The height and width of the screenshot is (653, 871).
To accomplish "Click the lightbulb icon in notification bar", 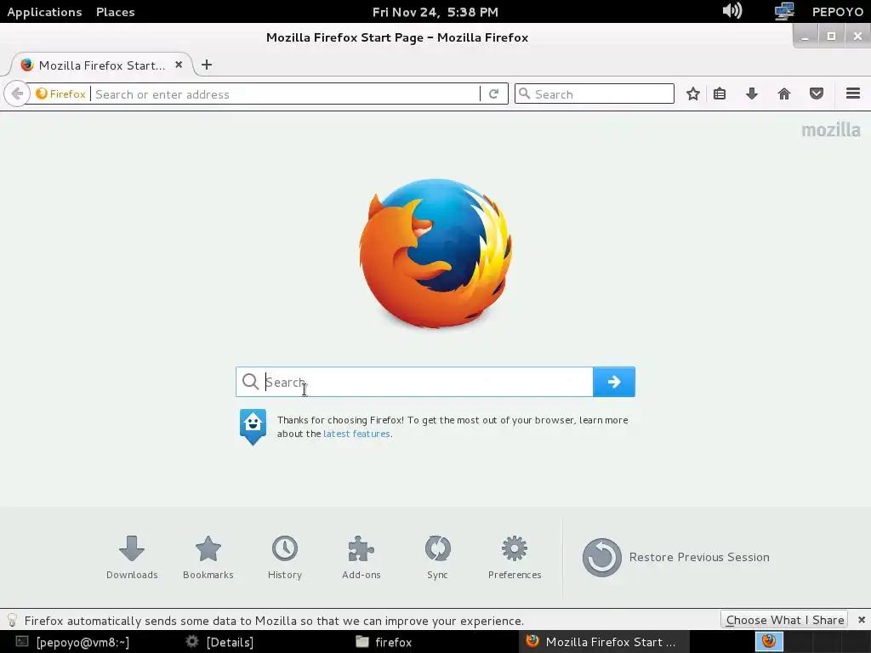I will click(x=12, y=620).
